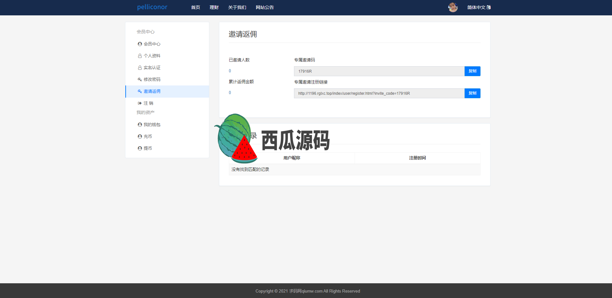Click 注销 to log out
The image size is (612, 298).
[x=148, y=103]
